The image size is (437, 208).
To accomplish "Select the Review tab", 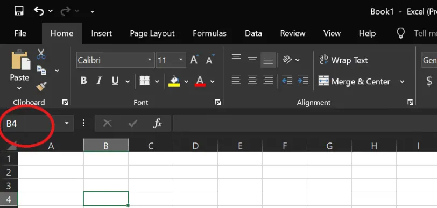I will (293, 33).
